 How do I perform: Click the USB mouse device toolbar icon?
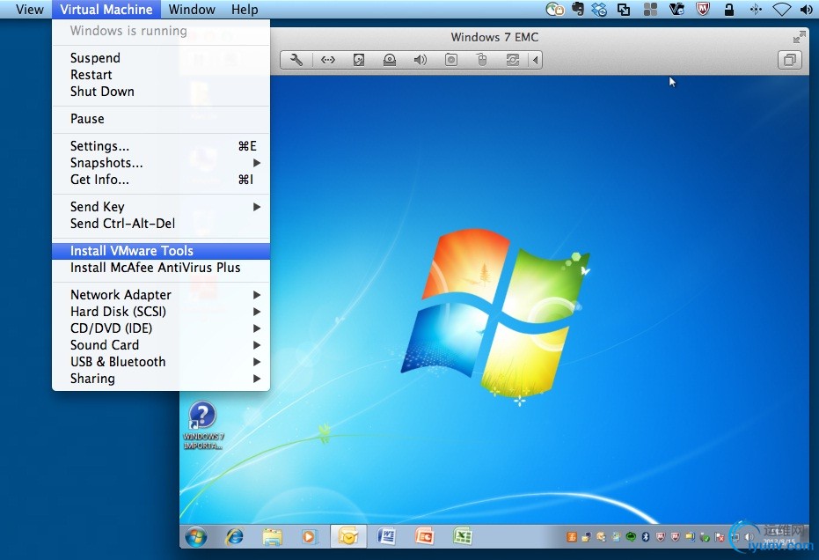point(481,60)
